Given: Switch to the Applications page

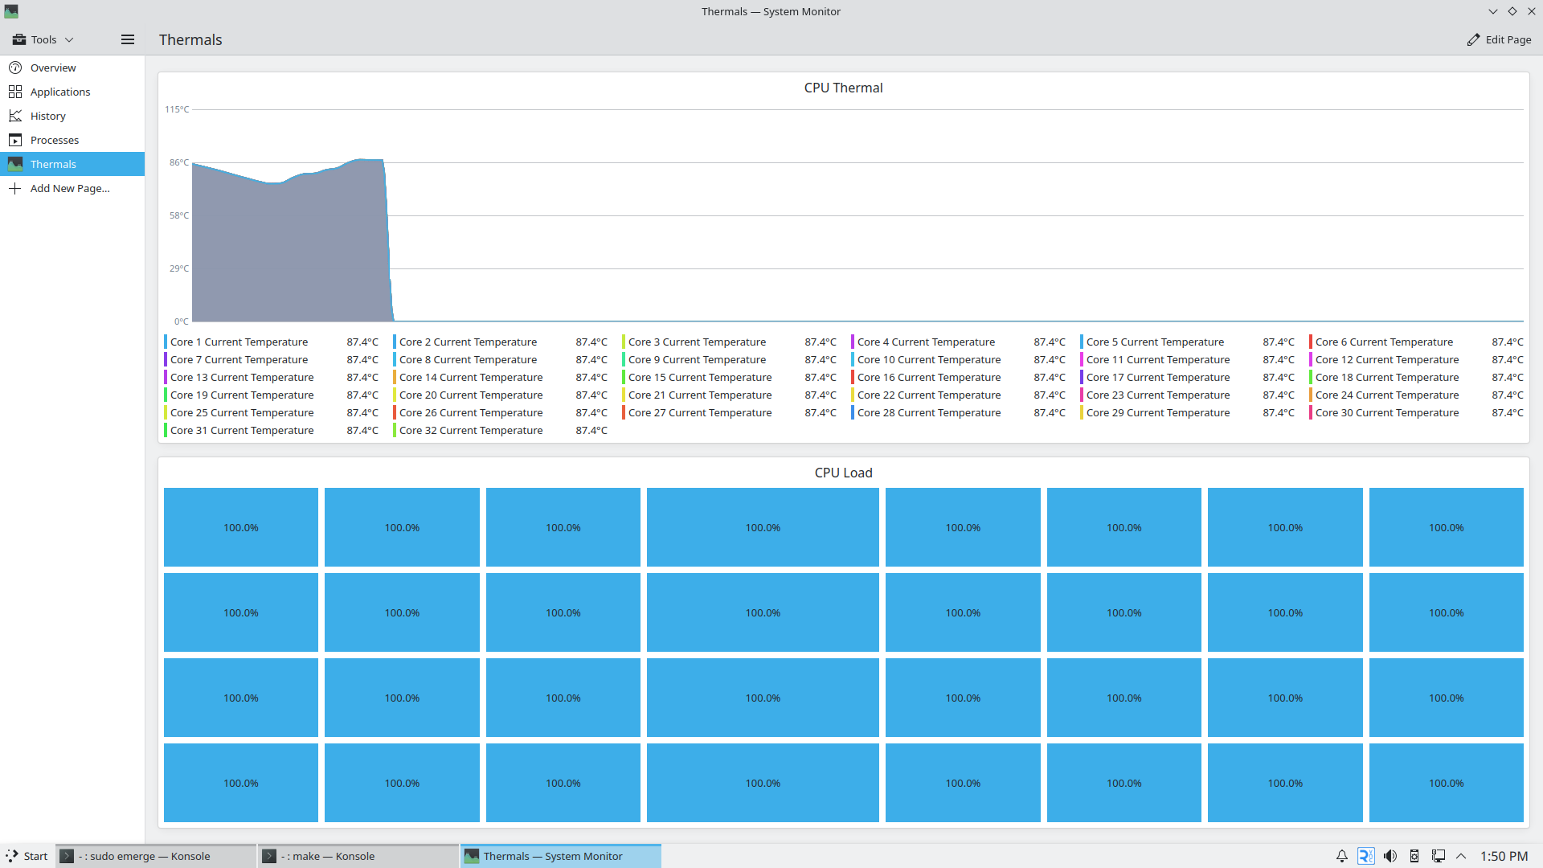Looking at the screenshot, I should point(72,92).
